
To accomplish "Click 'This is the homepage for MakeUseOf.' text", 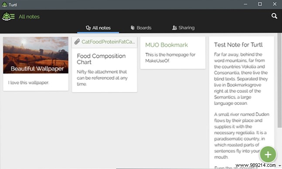I will point(170,57).
